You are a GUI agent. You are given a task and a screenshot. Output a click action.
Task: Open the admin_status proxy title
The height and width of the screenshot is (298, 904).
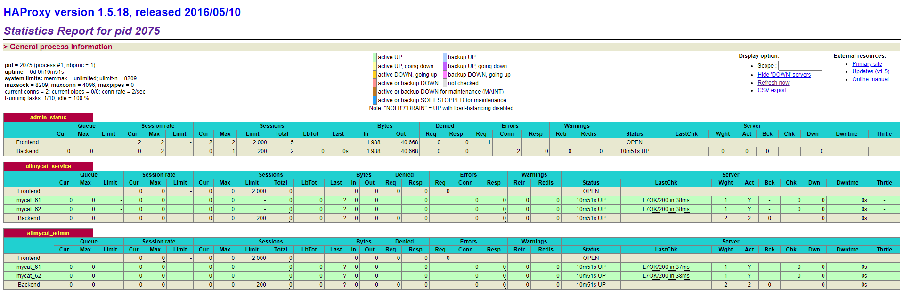(x=48, y=118)
